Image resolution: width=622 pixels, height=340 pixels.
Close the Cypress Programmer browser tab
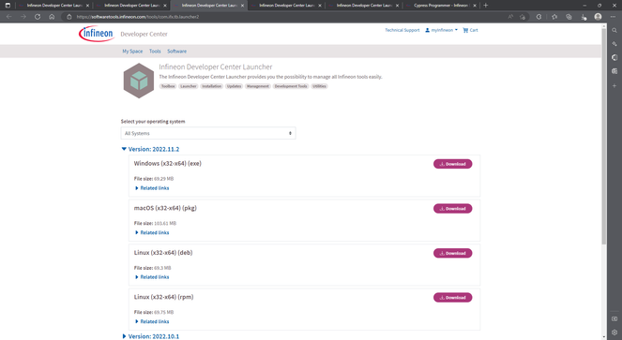tap(475, 6)
